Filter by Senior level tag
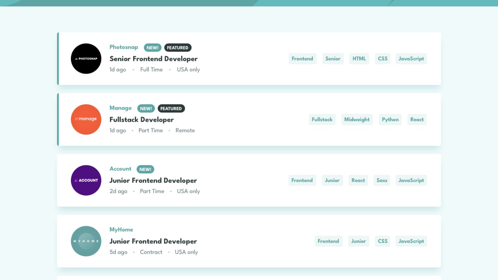This screenshot has height=280, width=498. [333, 59]
